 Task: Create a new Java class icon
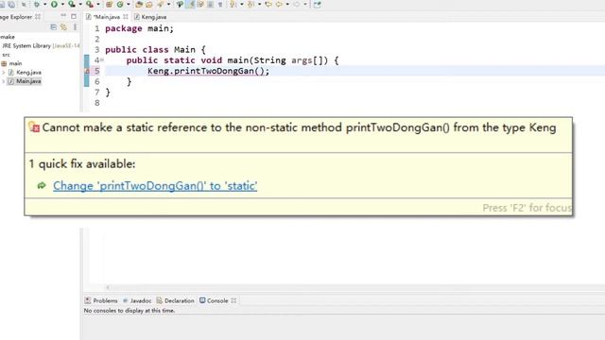(x=120, y=4)
